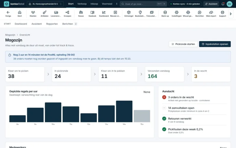Open the Rapporten tab

(52, 24)
